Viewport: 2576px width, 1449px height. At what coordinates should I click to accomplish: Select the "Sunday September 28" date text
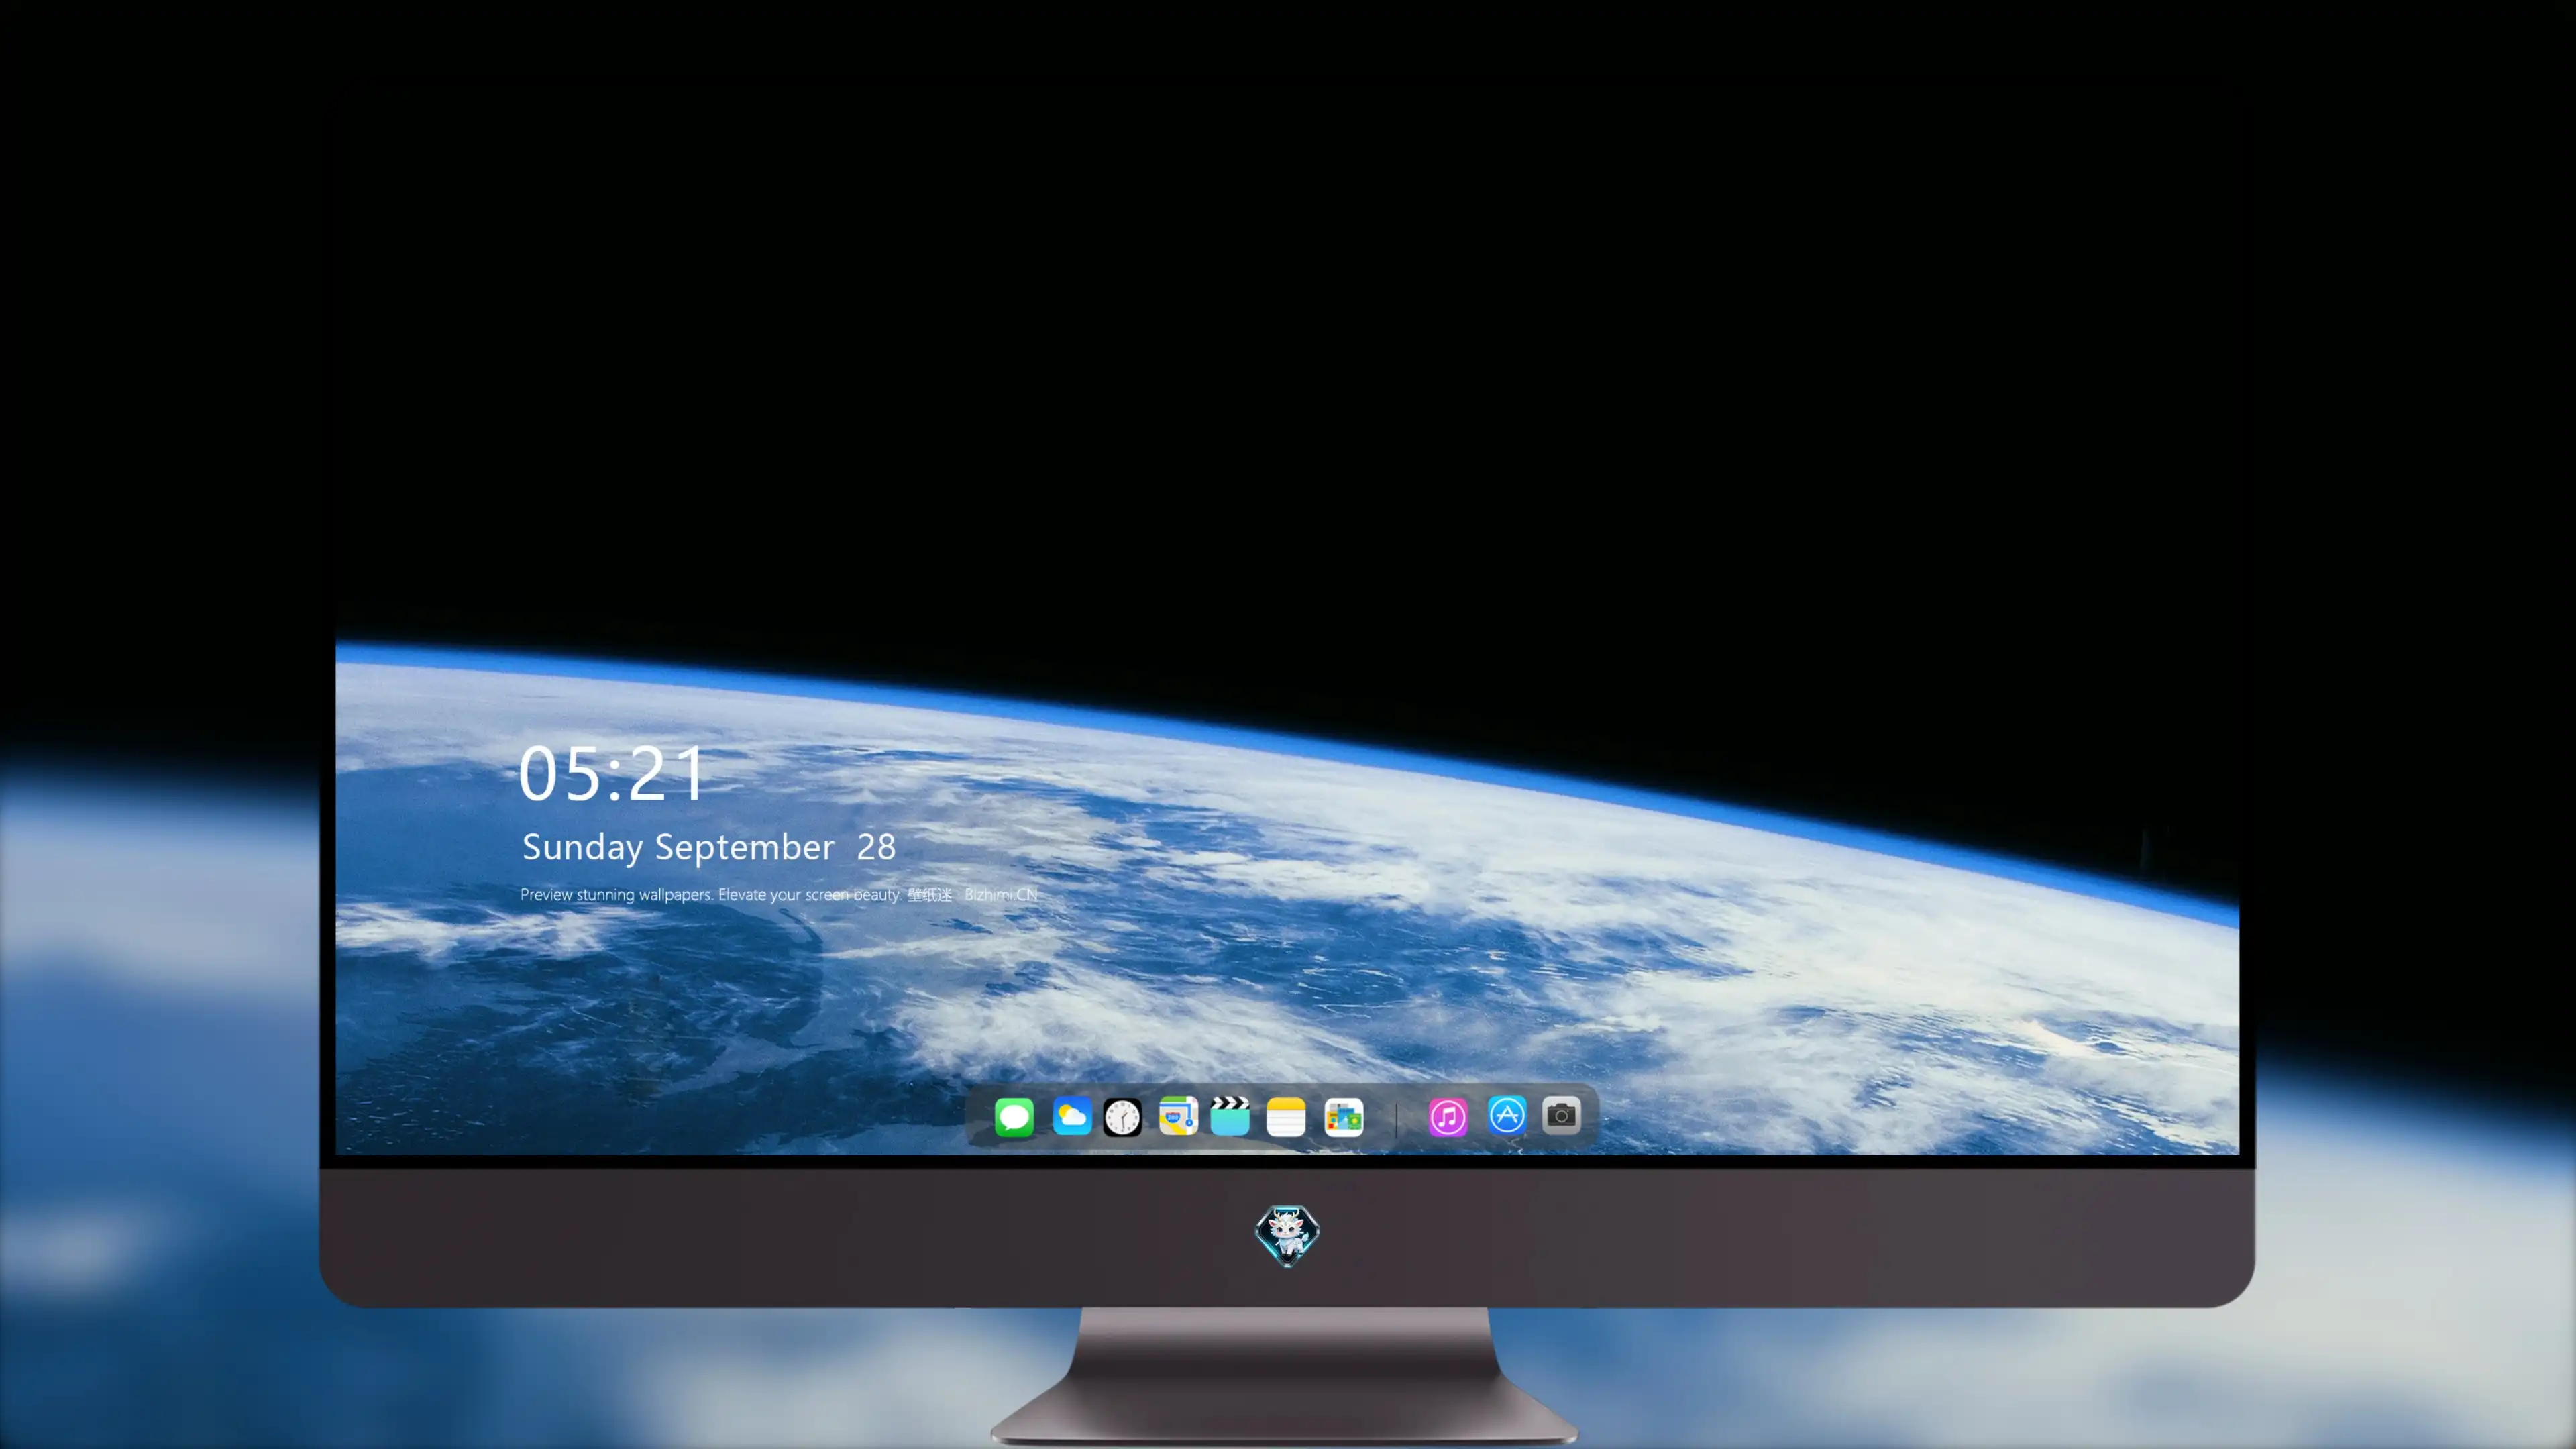(x=709, y=847)
